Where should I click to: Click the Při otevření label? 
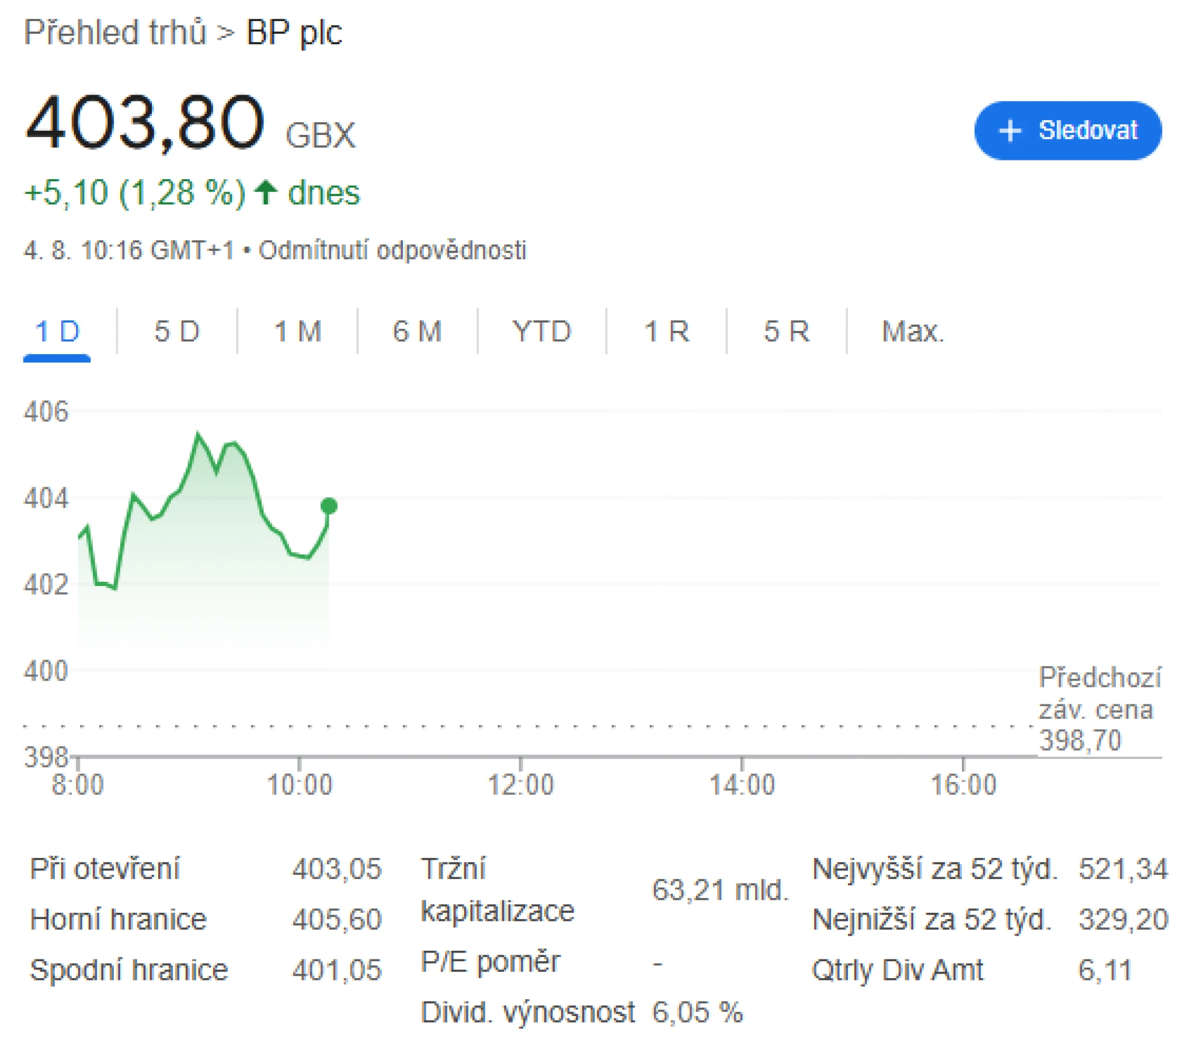pos(105,868)
